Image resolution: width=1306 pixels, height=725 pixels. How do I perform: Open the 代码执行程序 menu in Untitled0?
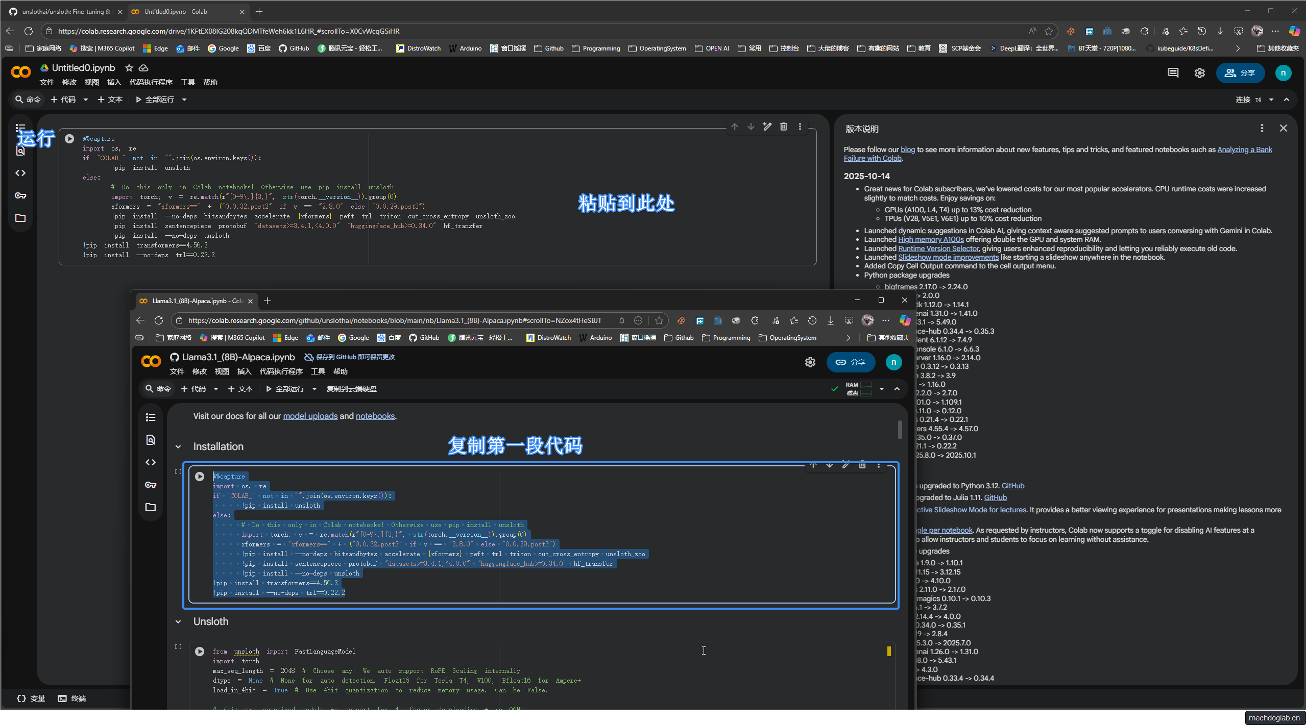point(151,82)
